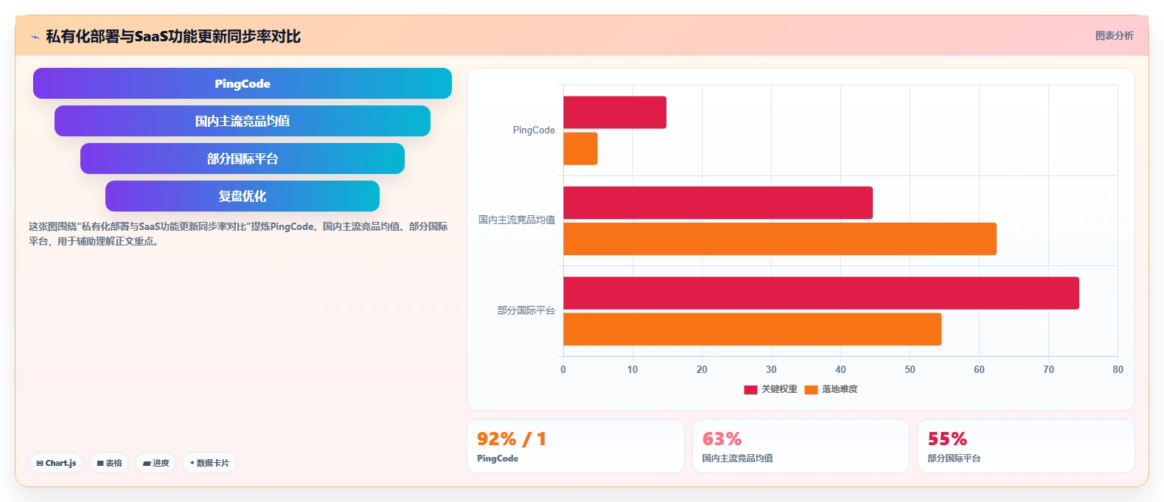This screenshot has height=502, width=1164.
Task: Click the 国内主流竞品均值 y-axis label
Action: 517,220
